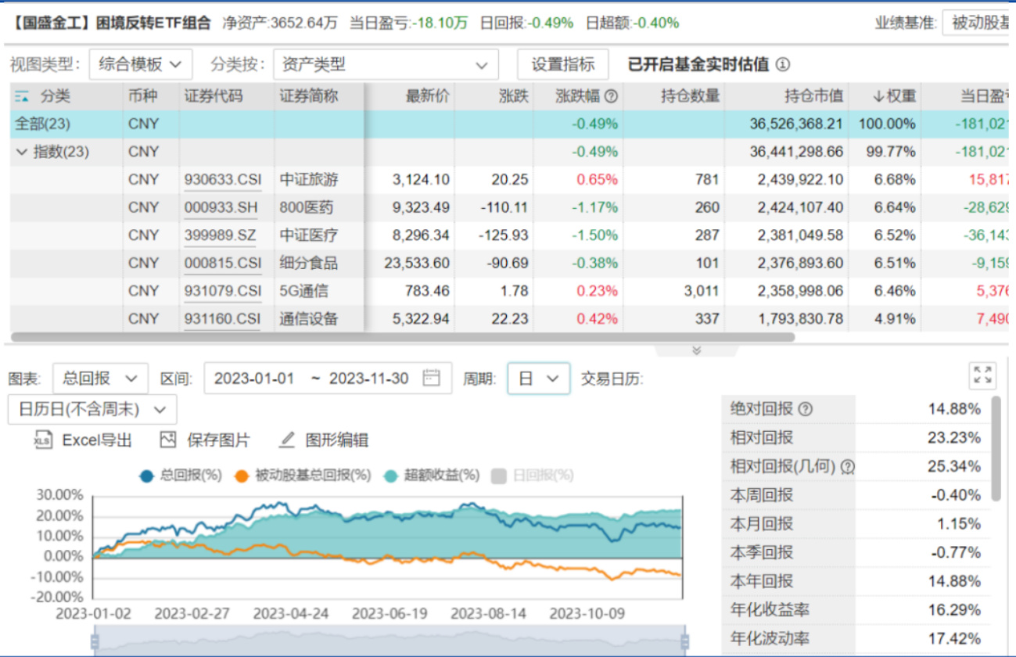Click info icon beside real-time valuation
The height and width of the screenshot is (657, 1016).
pos(783,65)
